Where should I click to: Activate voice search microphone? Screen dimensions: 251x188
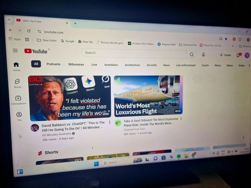(x=204, y=55)
